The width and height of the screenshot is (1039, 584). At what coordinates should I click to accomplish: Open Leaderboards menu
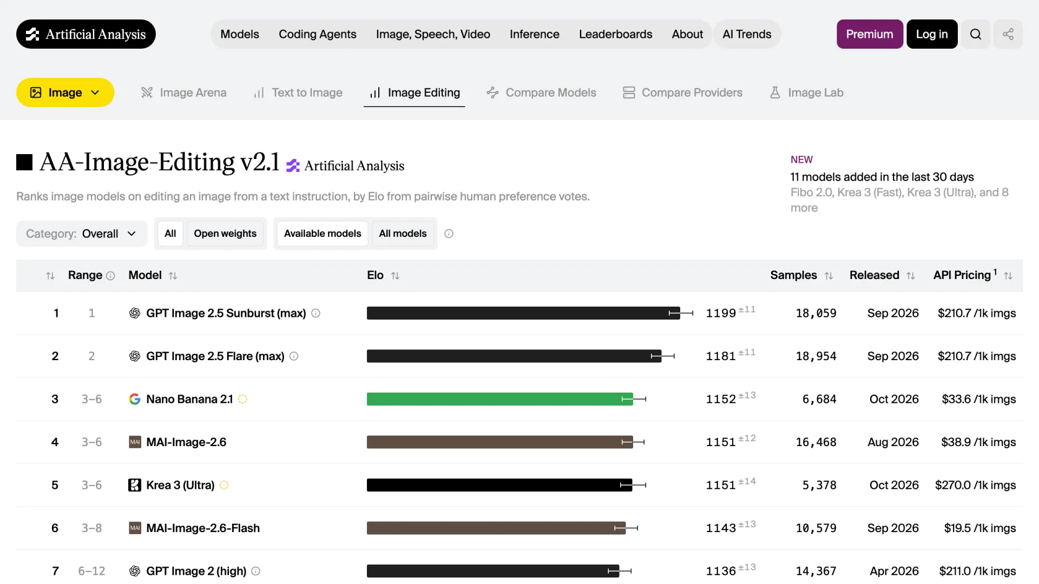615,34
